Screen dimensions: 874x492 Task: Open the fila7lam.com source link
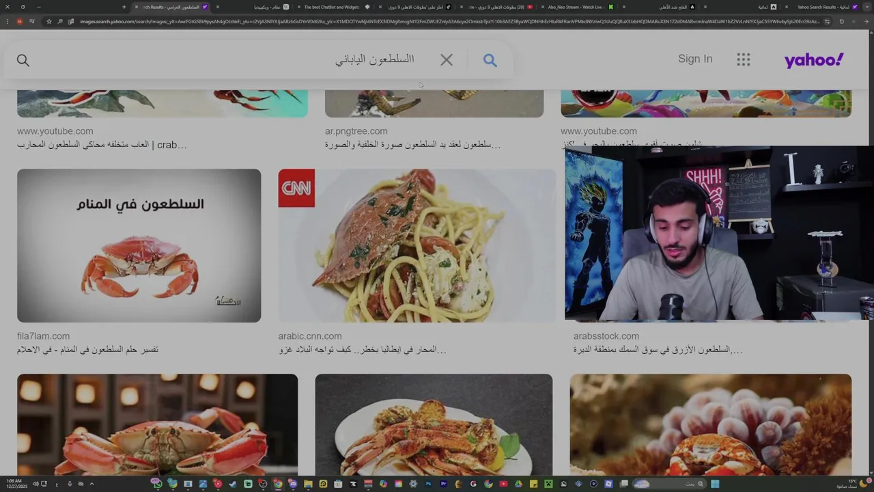click(43, 336)
